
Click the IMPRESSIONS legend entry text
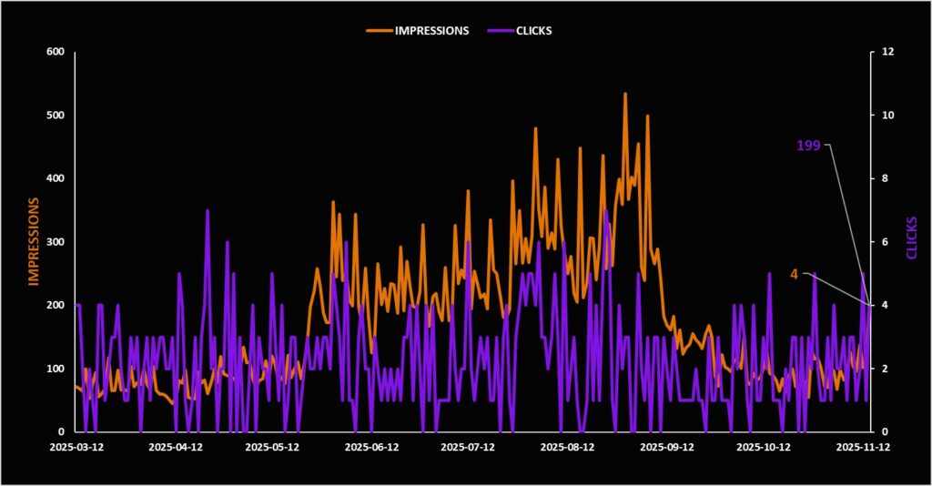[x=431, y=30]
